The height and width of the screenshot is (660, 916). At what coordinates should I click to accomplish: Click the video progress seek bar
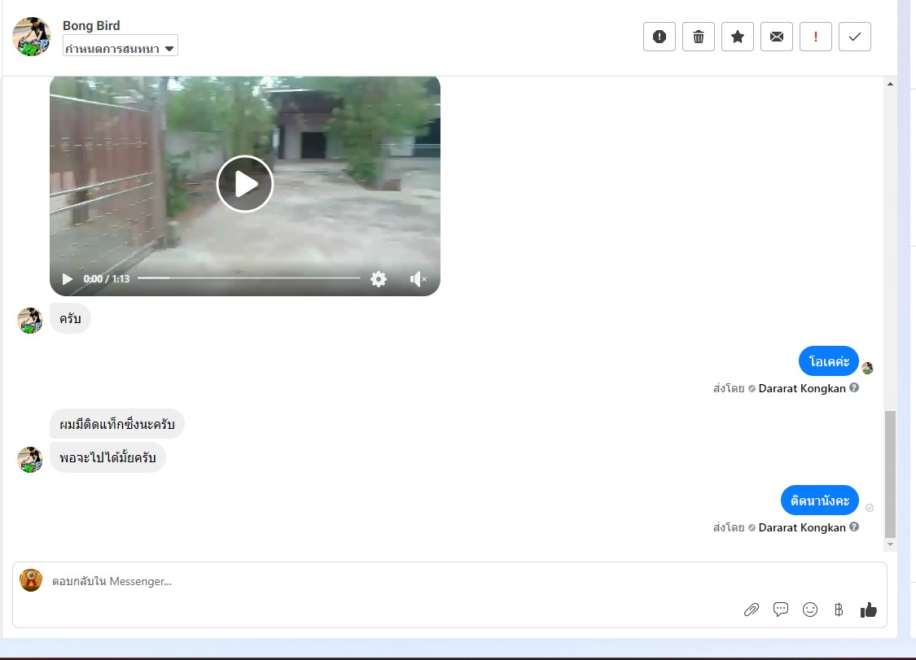click(x=248, y=278)
